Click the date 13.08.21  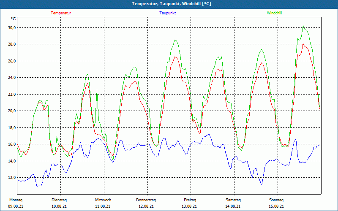(189, 206)
